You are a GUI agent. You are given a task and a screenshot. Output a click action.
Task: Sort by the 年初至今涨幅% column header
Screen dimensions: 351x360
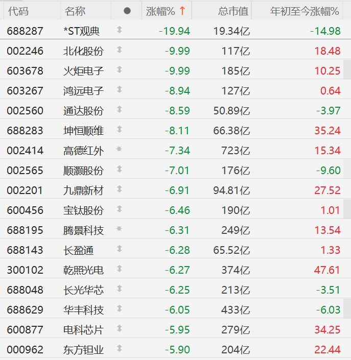tap(305, 11)
